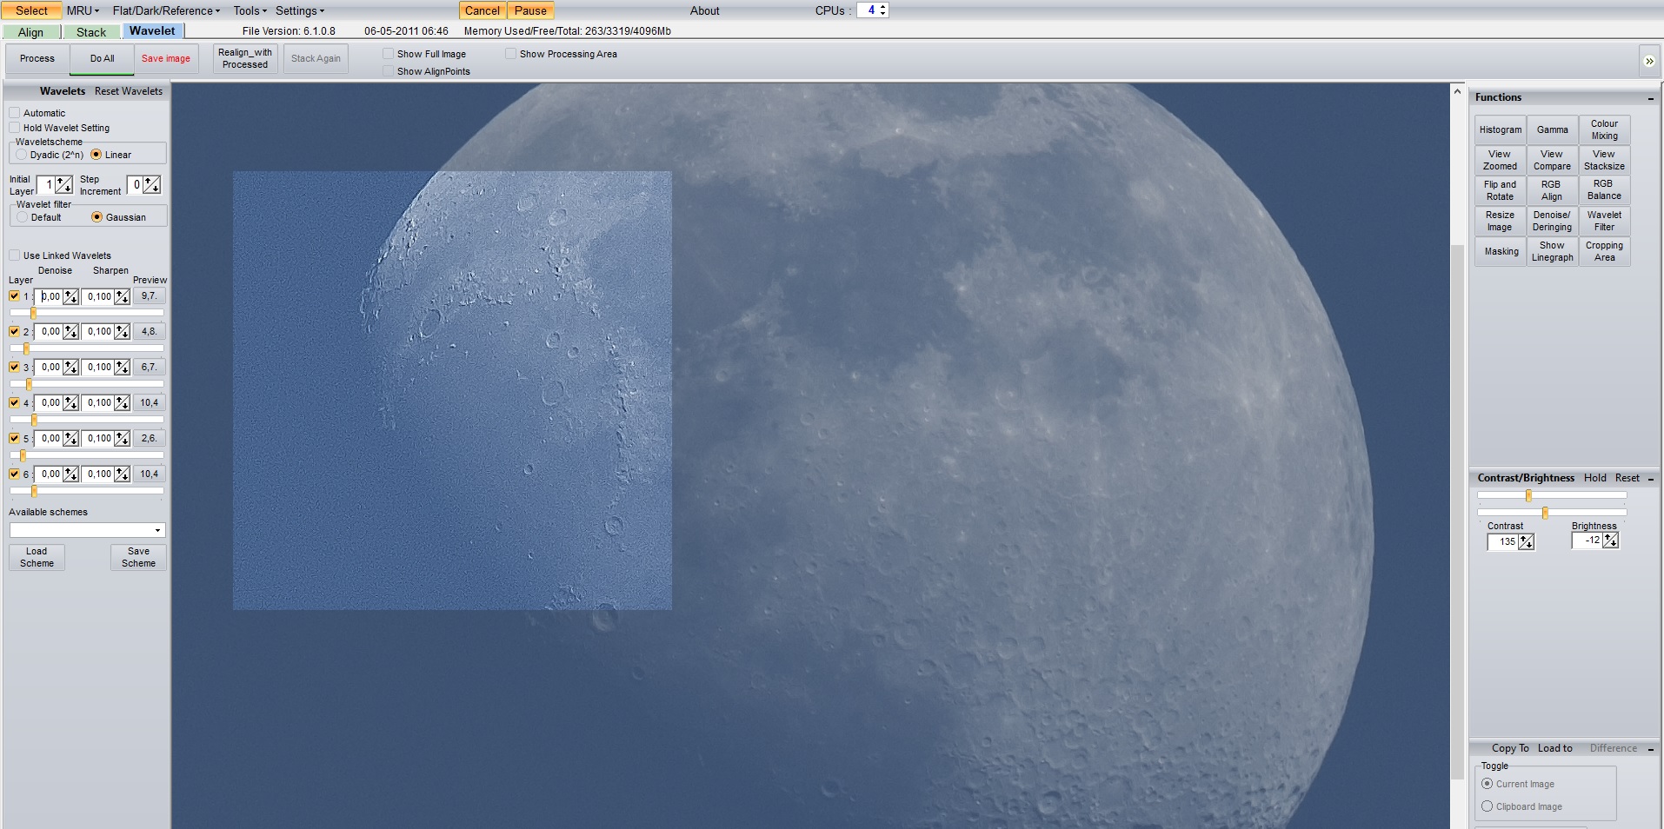Viewport: 1664px width, 829px height.
Task: Open View Stacksize function
Action: 1604,160
